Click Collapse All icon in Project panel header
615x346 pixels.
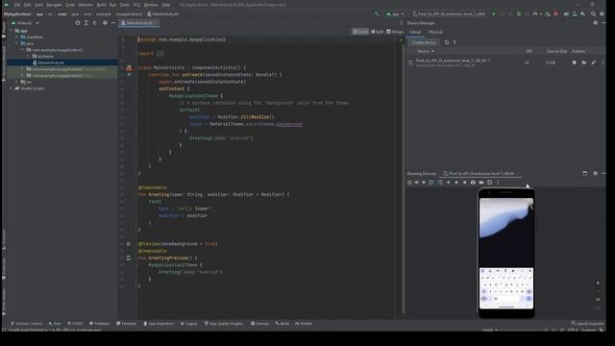point(94,23)
